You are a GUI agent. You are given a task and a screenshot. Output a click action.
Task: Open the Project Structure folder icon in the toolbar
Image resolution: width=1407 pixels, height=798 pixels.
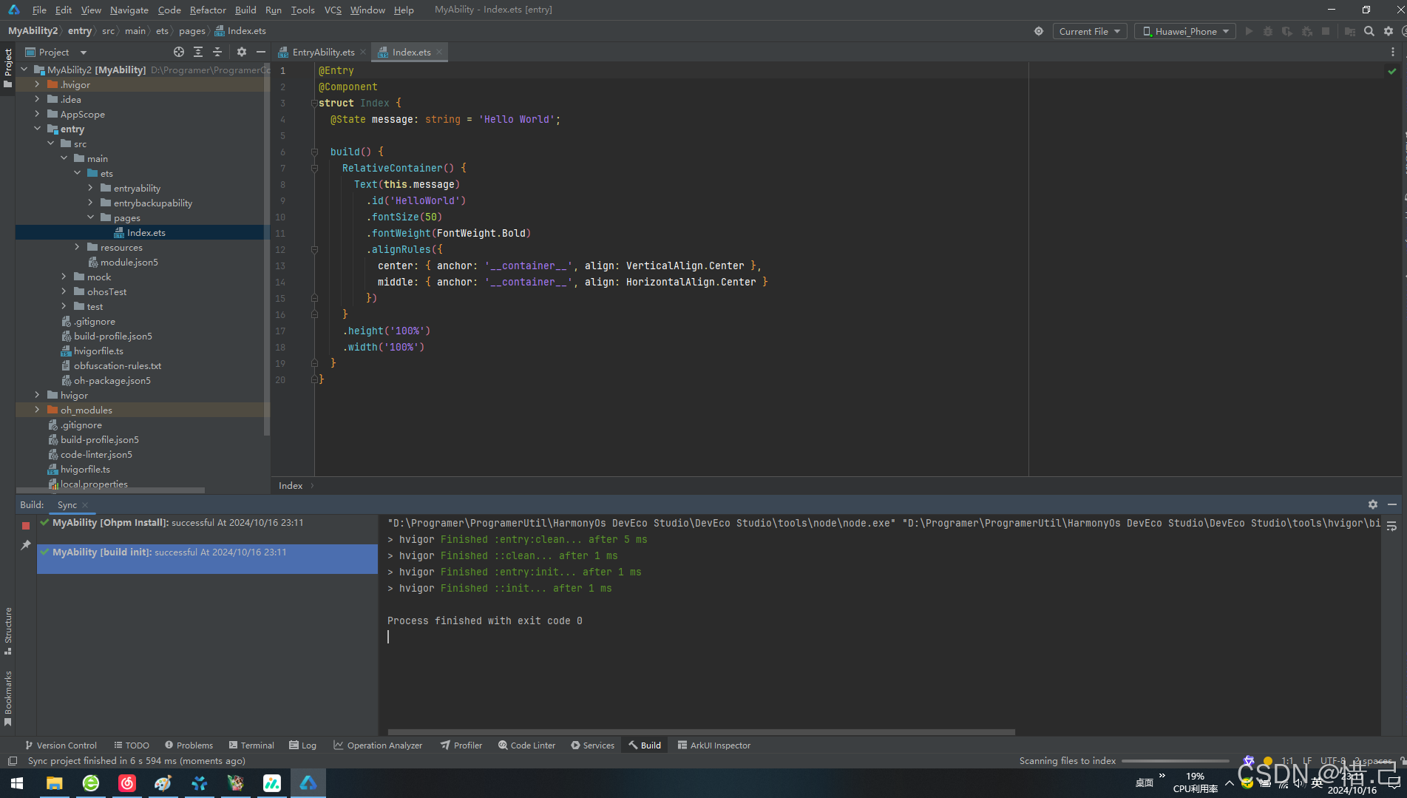(1350, 31)
